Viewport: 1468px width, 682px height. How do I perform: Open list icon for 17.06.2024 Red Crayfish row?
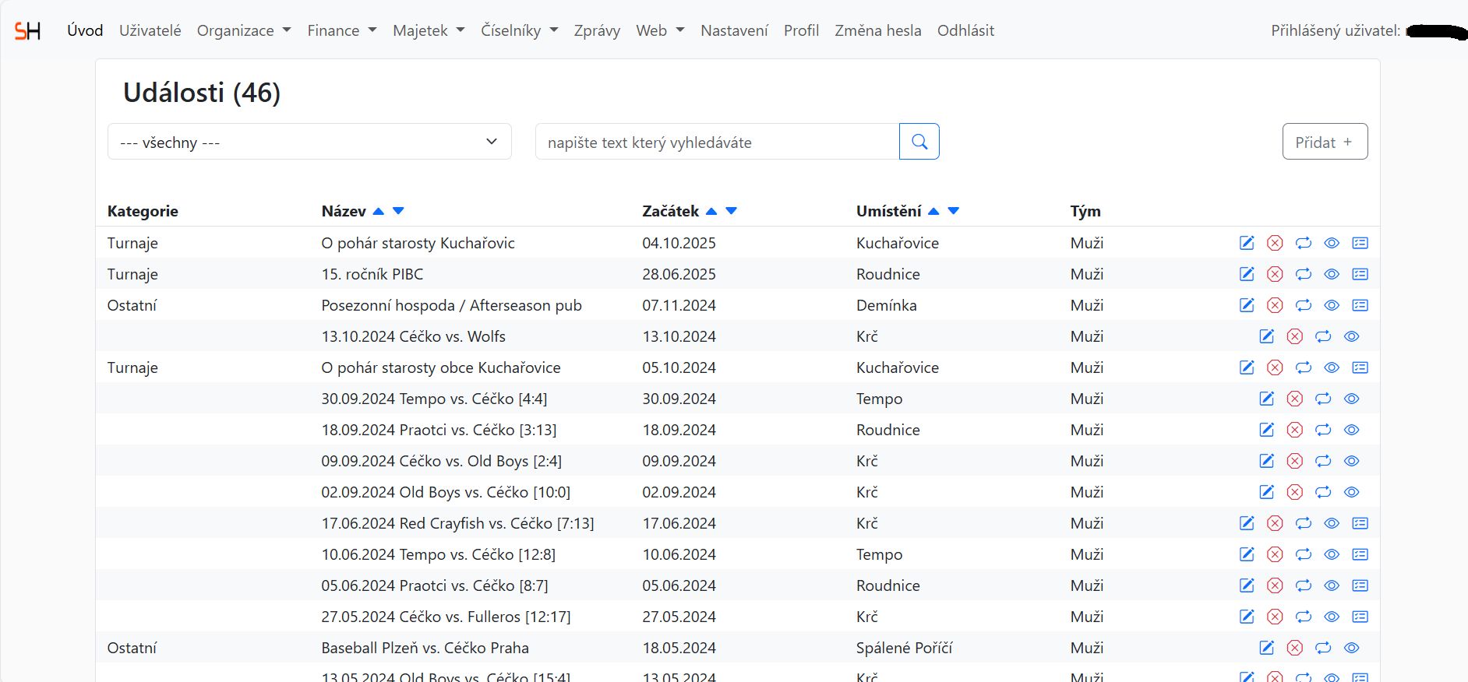[1360, 523]
